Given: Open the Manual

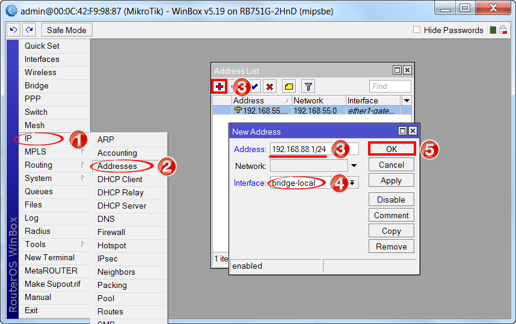Looking at the screenshot, I should pyautogui.click(x=54, y=297).
